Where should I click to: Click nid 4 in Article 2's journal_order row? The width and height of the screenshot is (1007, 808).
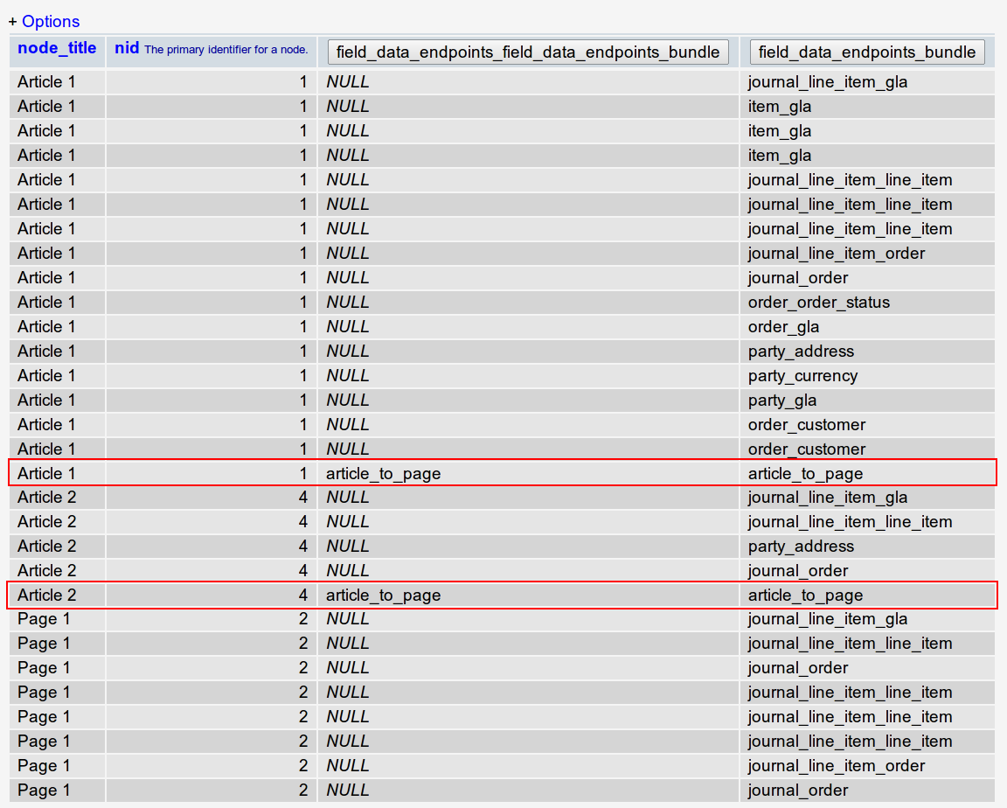(x=303, y=570)
